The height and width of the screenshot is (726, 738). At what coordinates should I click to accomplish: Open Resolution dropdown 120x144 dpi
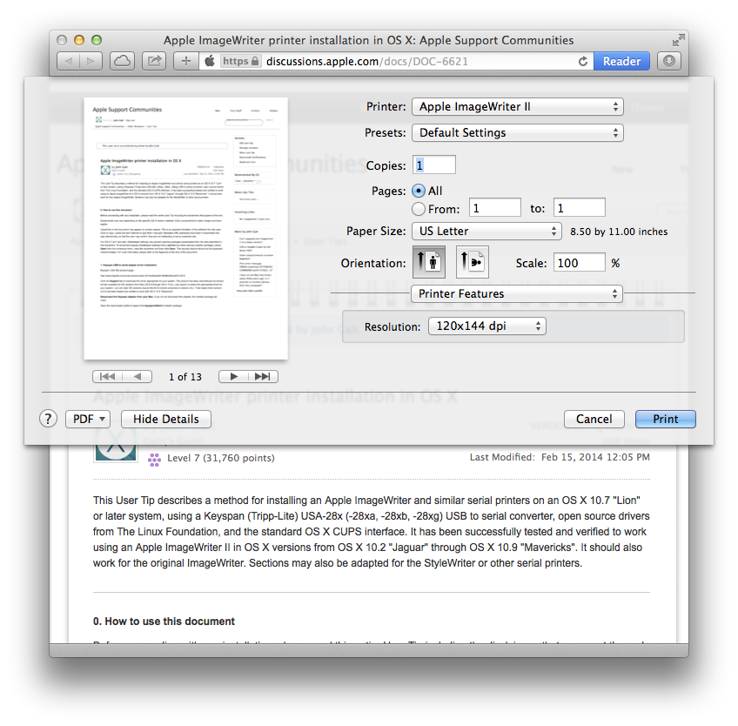tap(487, 326)
